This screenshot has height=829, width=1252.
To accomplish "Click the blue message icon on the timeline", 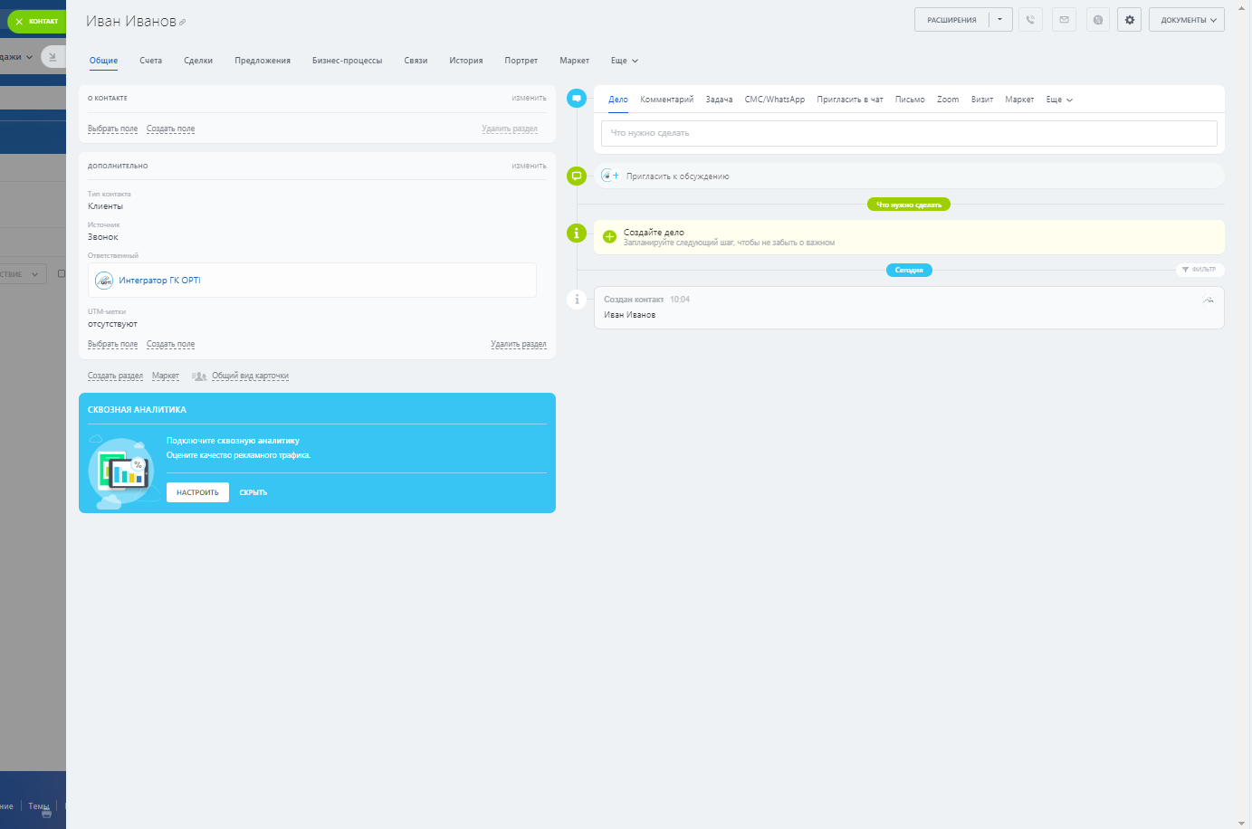I will [x=577, y=99].
